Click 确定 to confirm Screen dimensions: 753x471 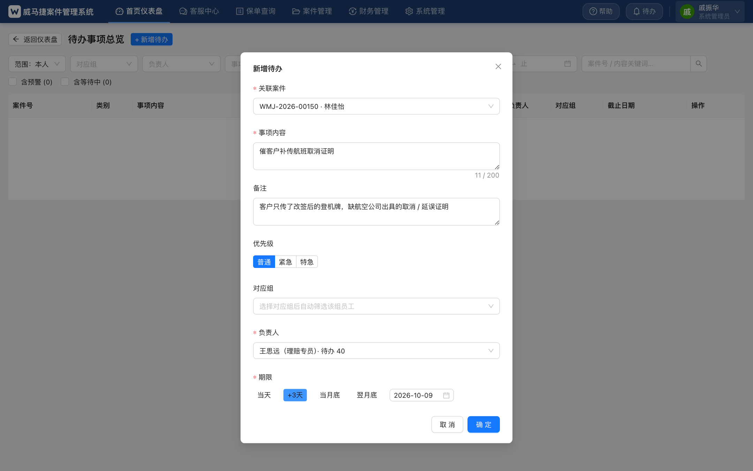tap(484, 425)
